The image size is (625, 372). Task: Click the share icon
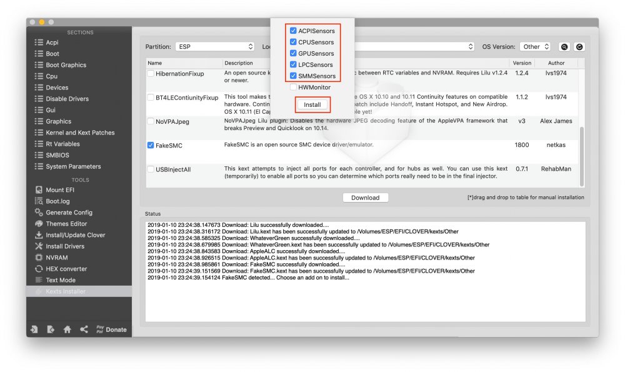click(84, 329)
